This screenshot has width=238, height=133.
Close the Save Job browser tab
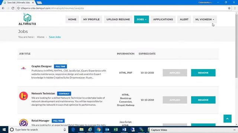pyautogui.click(x=33, y=3)
